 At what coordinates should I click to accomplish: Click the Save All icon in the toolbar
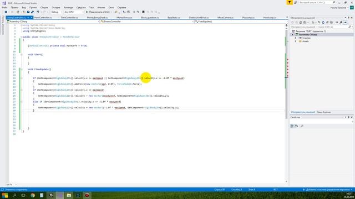pos(32,12)
